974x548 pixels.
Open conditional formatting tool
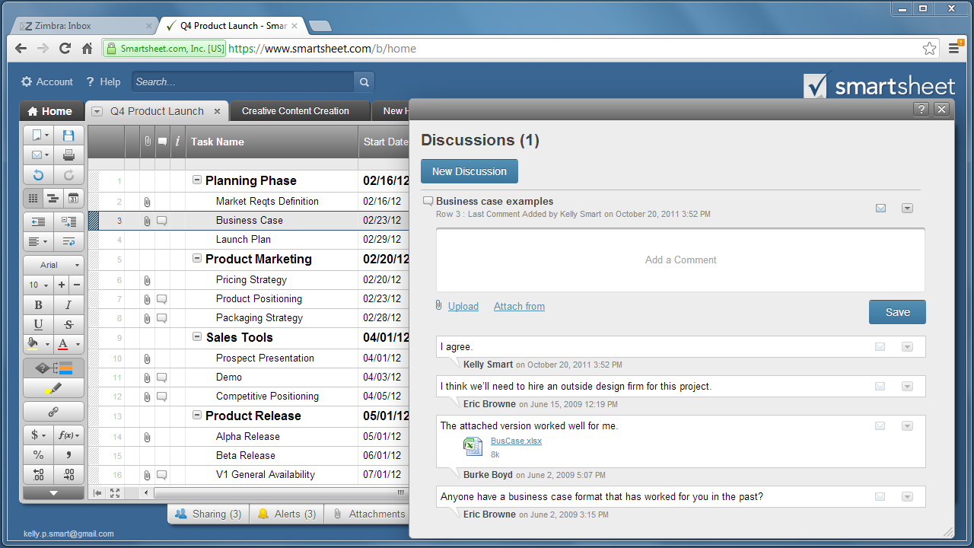click(x=53, y=368)
